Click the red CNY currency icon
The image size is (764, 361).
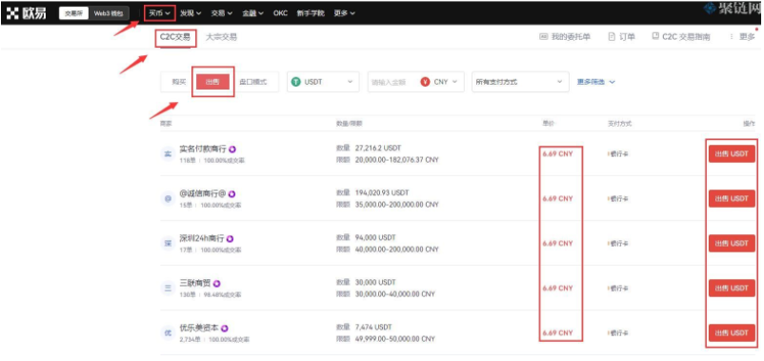pyautogui.click(x=425, y=82)
